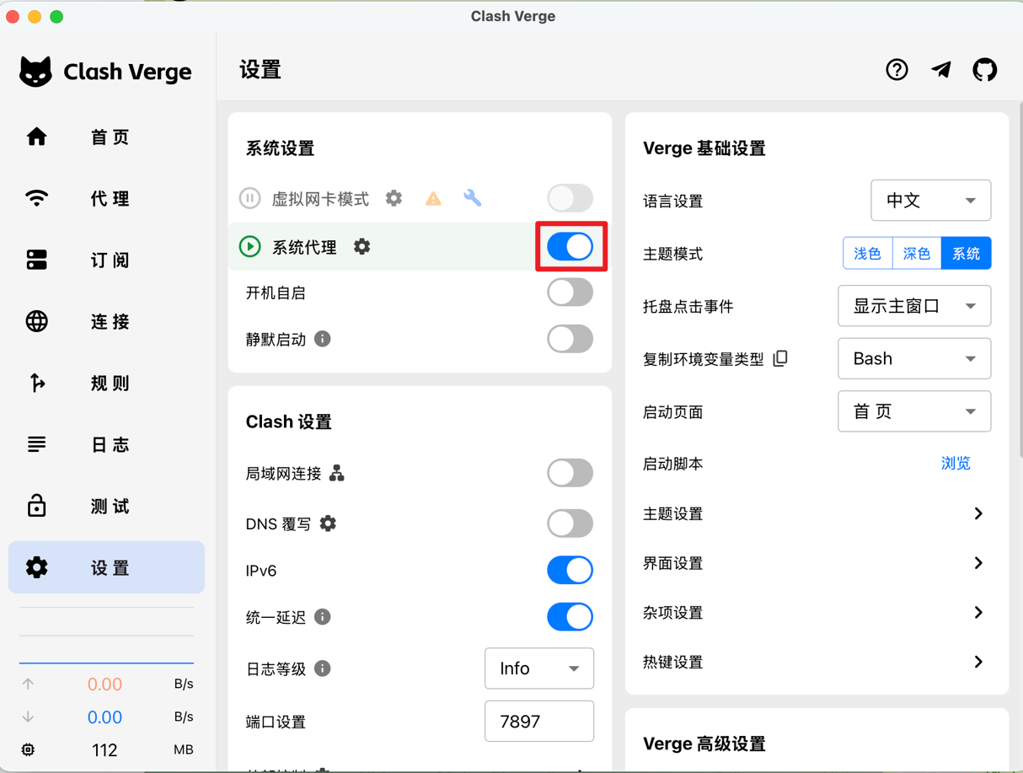
Task: Click the traffic graph area in sidebar
Action: [x=106, y=636]
